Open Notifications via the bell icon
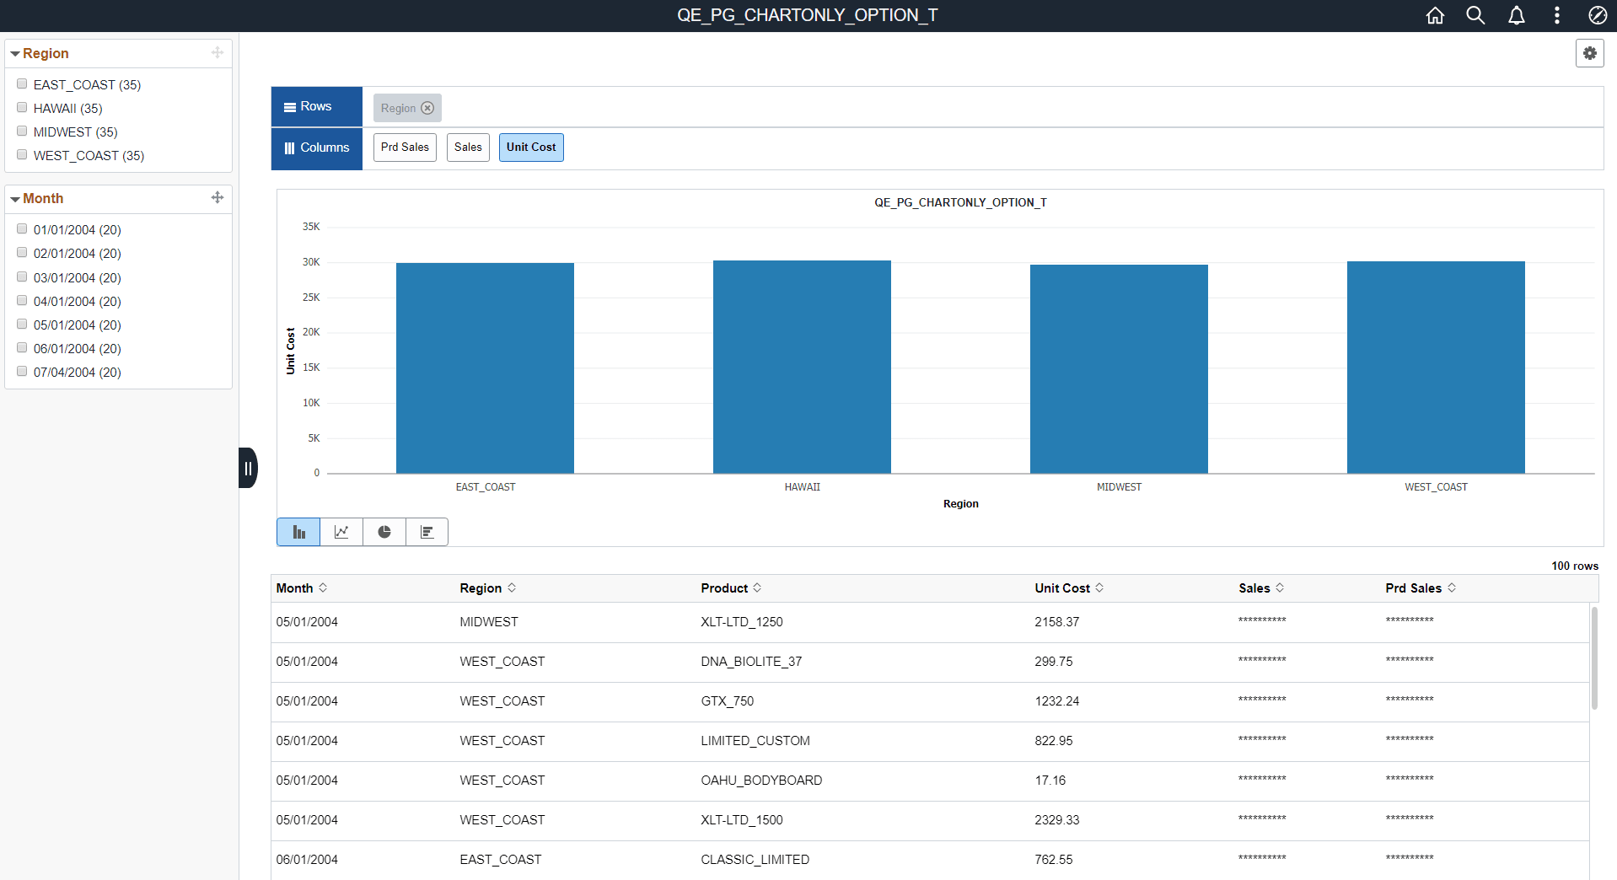The height and width of the screenshot is (880, 1617). pyautogui.click(x=1516, y=14)
